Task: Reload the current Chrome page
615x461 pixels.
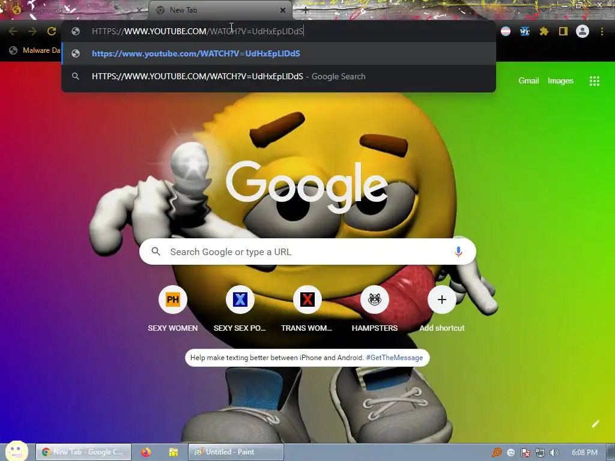Action: [x=52, y=31]
